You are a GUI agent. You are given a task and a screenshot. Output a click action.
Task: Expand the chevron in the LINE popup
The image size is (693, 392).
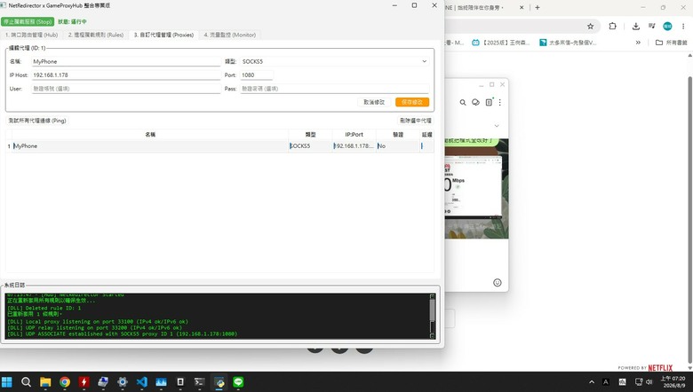497,126
